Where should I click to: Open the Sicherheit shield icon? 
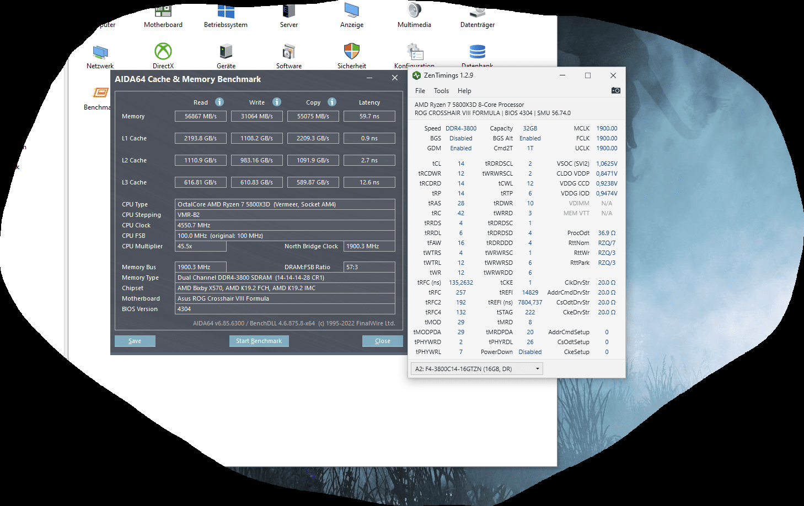pos(351,51)
